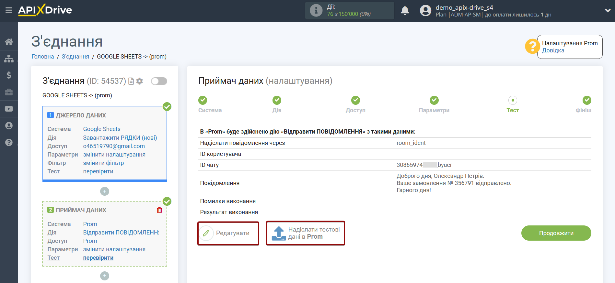Open the hamburger menu

9,10
